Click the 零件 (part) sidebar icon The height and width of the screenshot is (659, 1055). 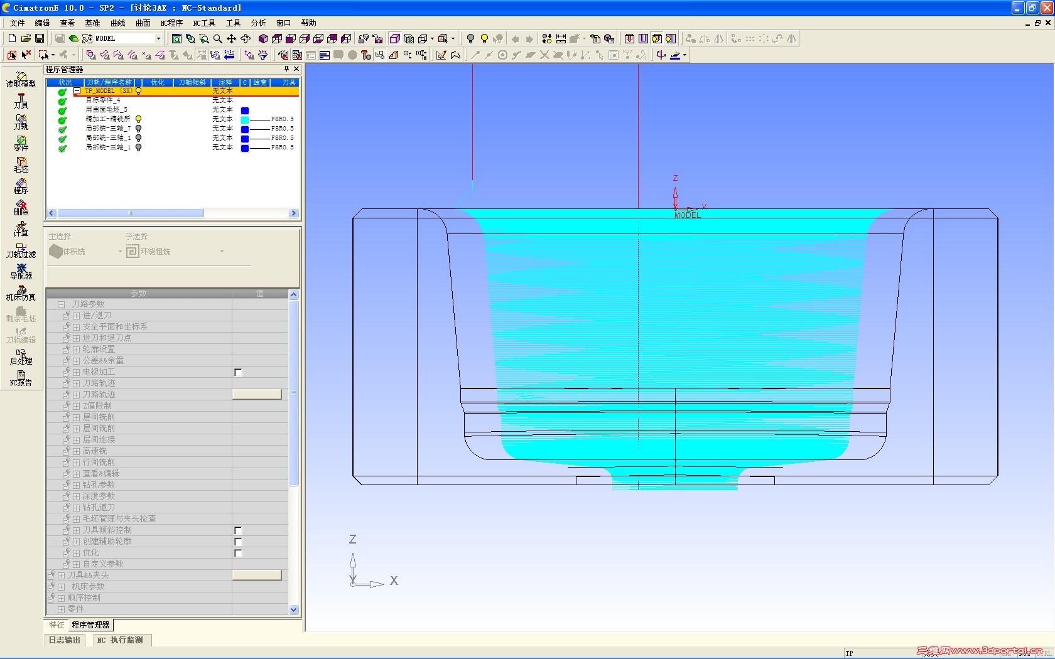pyautogui.click(x=21, y=143)
